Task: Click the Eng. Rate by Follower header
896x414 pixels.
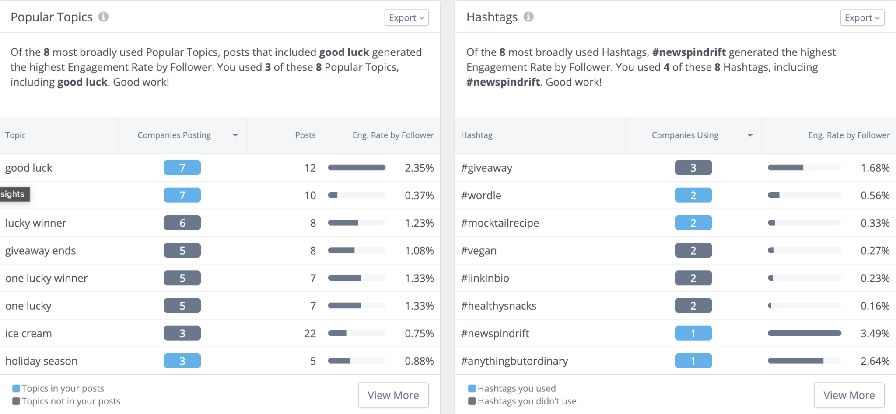Action: point(392,135)
